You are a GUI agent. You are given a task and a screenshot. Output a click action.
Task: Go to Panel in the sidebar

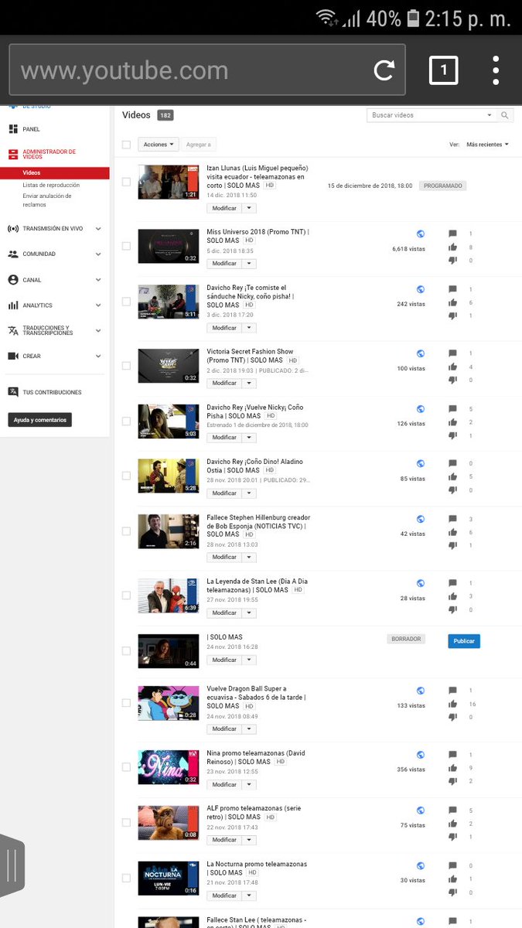(x=31, y=129)
